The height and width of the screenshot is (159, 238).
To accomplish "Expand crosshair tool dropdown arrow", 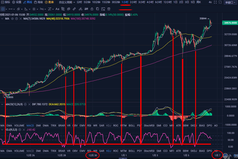I will pyautogui.click(x=6, y=9).
